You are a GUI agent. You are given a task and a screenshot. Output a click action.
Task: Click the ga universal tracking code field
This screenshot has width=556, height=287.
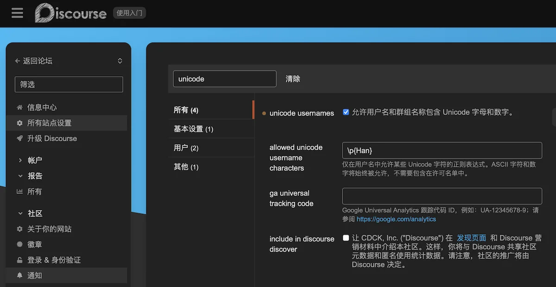[442, 196]
